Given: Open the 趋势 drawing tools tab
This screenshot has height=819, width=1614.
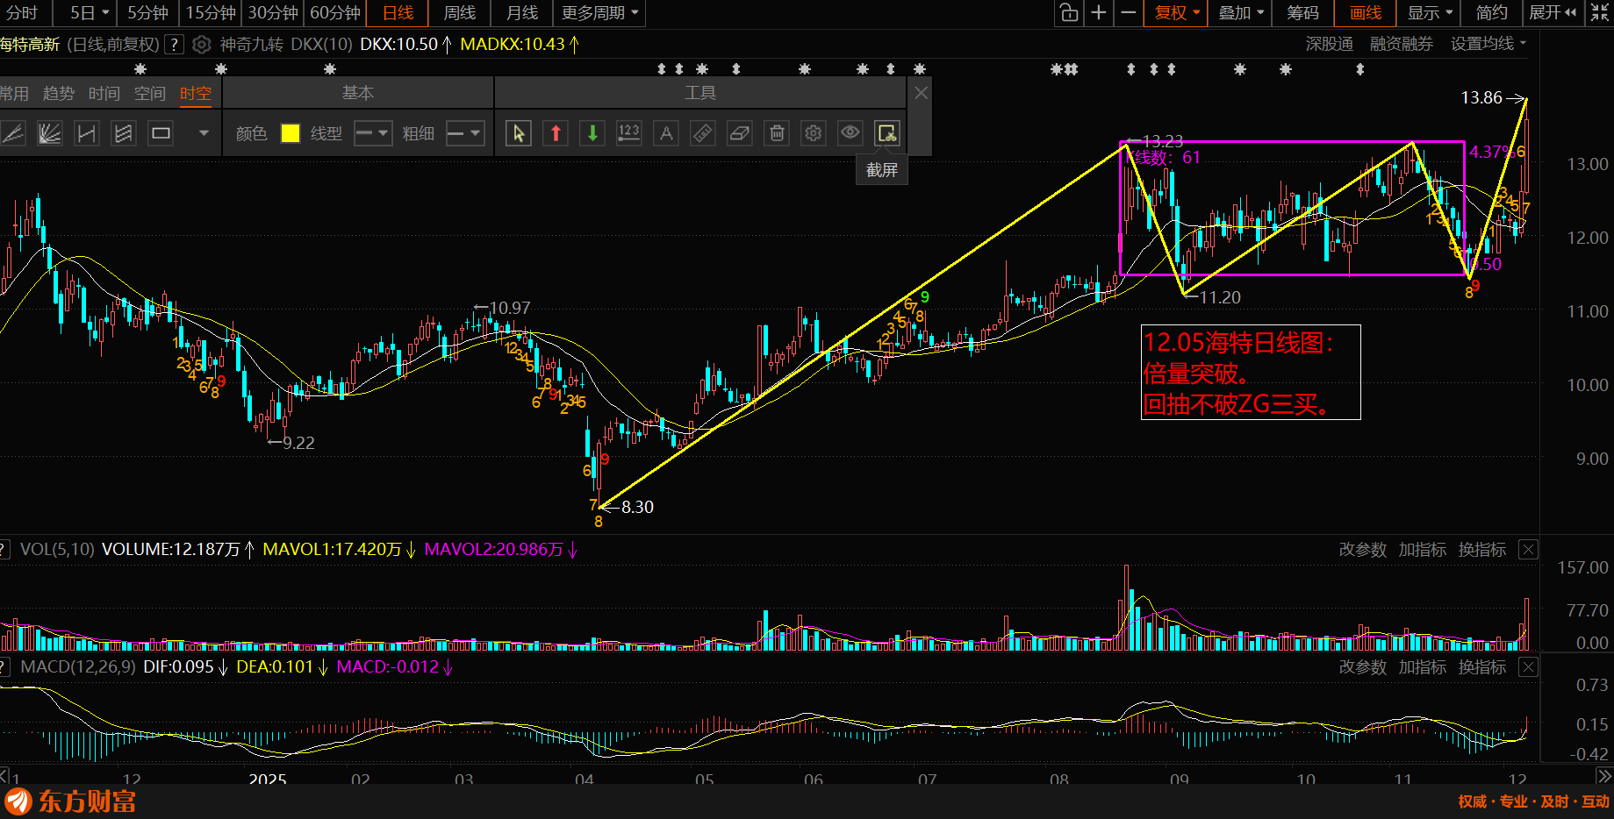Looking at the screenshot, I should (x=59, y=94).
